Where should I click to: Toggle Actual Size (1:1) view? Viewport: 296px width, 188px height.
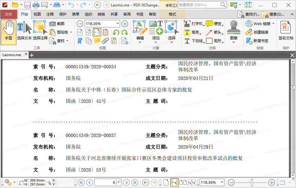coord(80,32)
